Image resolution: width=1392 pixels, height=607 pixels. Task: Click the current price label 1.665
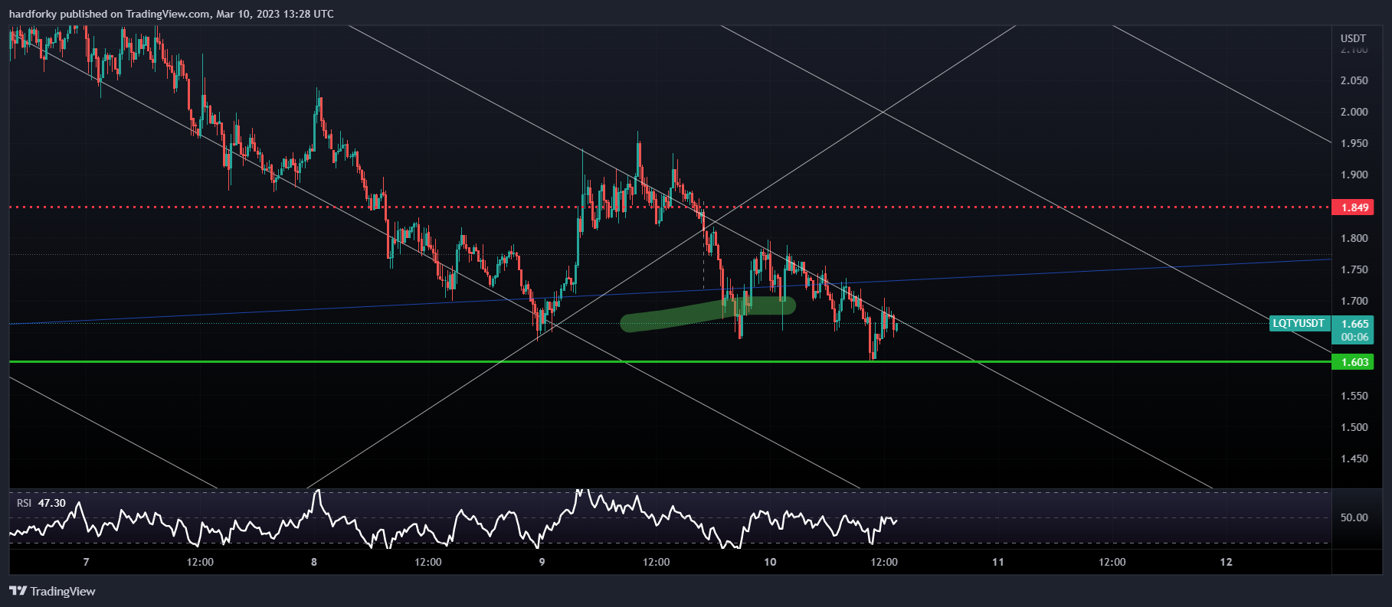[1354, 324]
